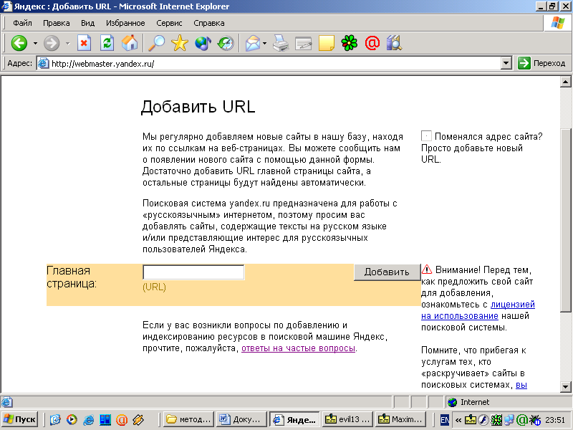Click the Добавить button
Image resolution: width=573 pixels, height=430 pixels.
point(387,272)
